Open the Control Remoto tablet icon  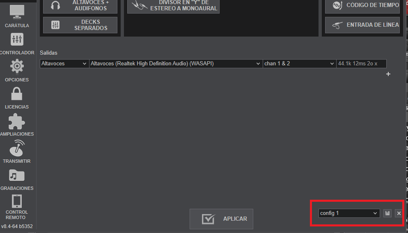click(17, 201)
